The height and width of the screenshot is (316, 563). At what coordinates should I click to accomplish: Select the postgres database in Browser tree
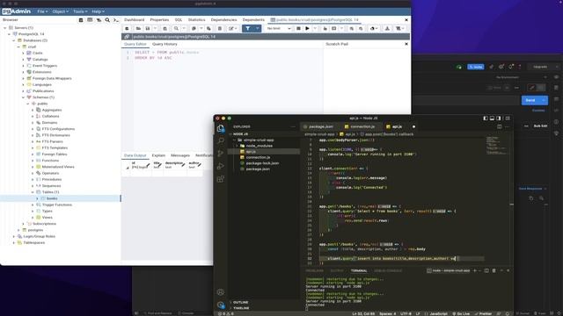pos(35,230)
